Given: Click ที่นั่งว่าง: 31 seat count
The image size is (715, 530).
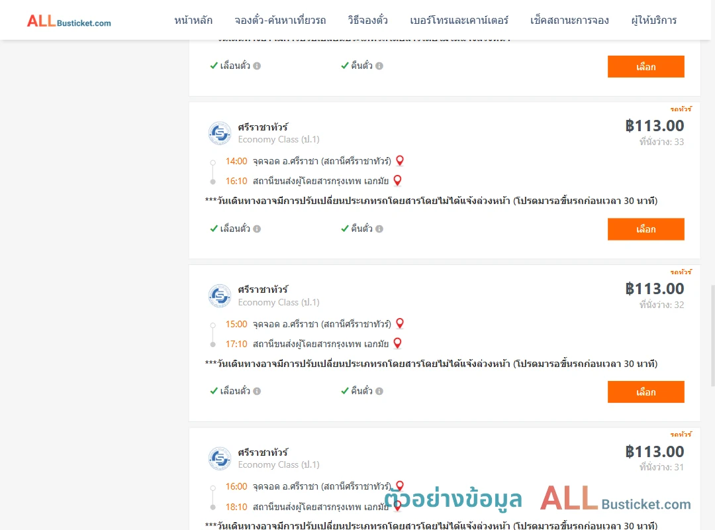Looking at the screenshot, I should (661, 467).
